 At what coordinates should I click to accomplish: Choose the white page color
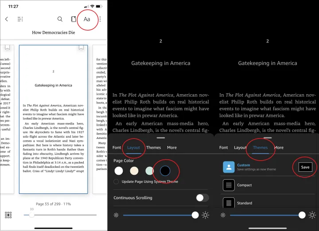coord(119,171)
